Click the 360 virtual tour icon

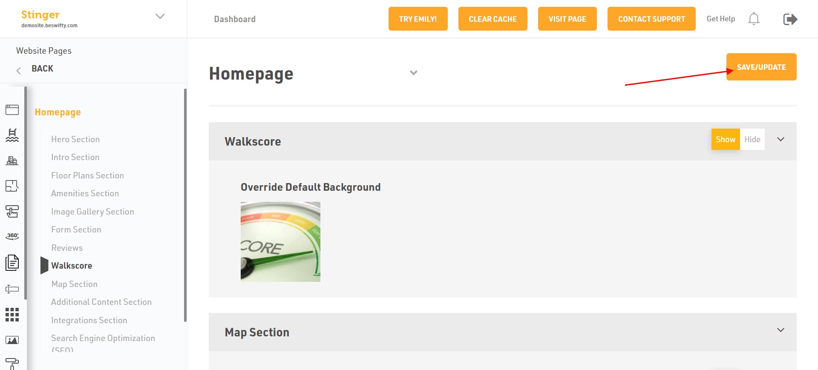point(12,236)
